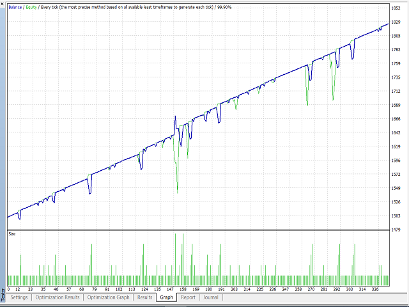Click the 1666 value on the price axis
409x307 pixels.
396,119
